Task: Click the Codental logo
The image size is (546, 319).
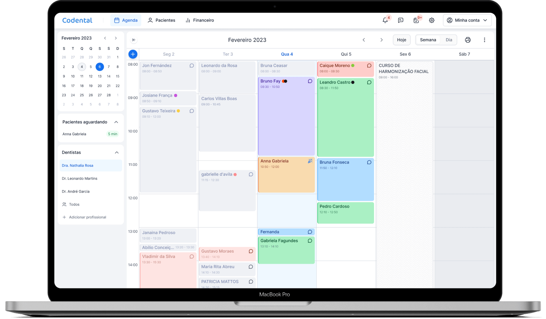Action: [77, 20]
